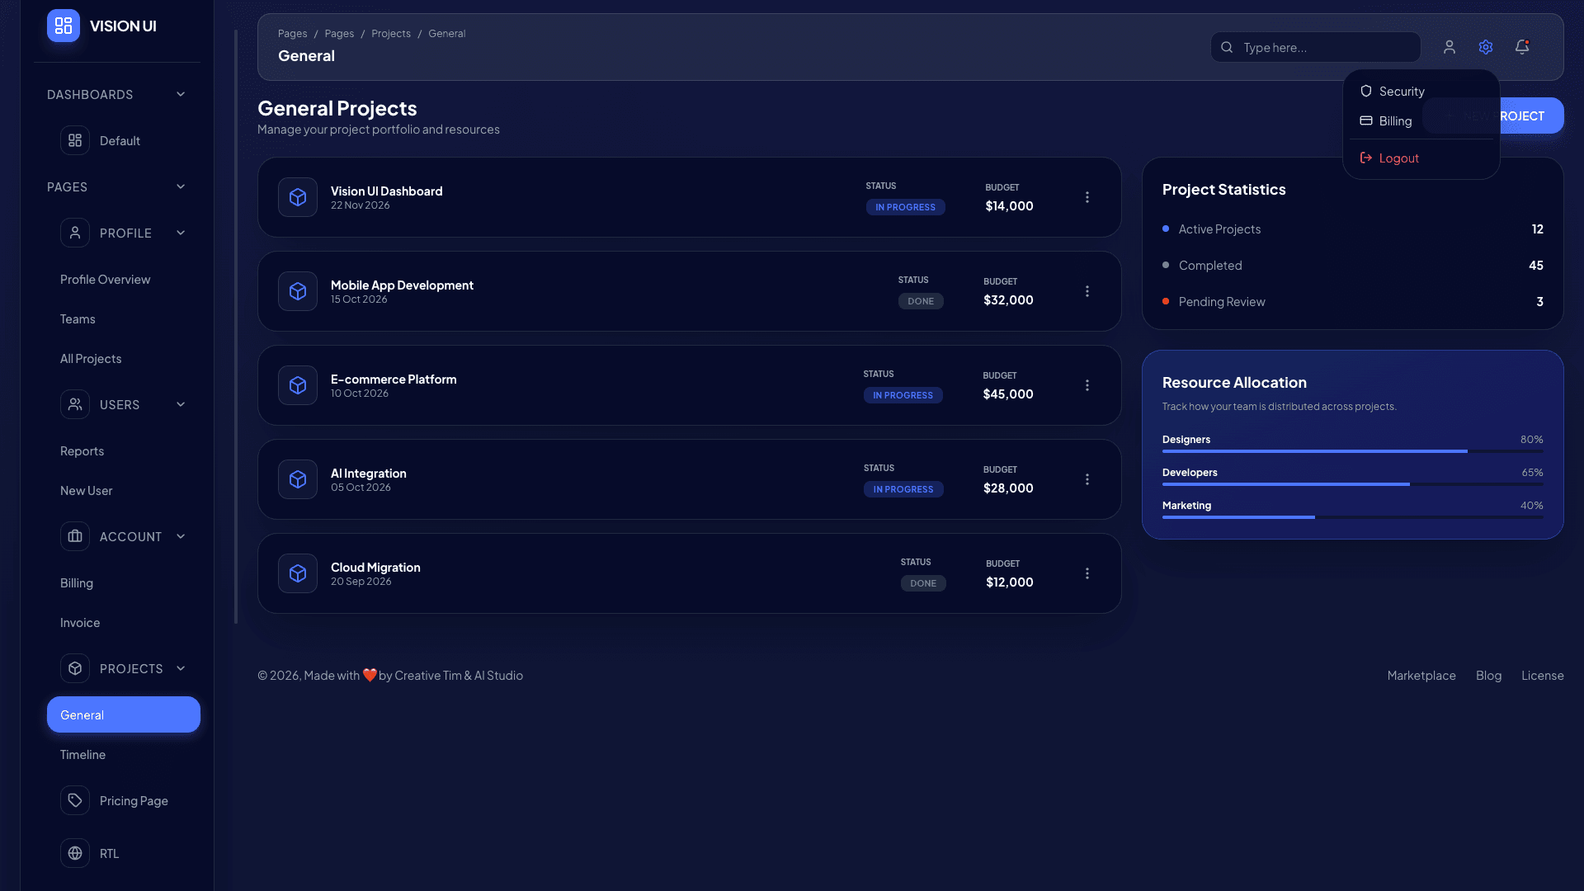This screenshot has width=1584, height=891.
Task: Open the three-dot menu for Vision UI Dashboard
Action: click(1087, 197)
